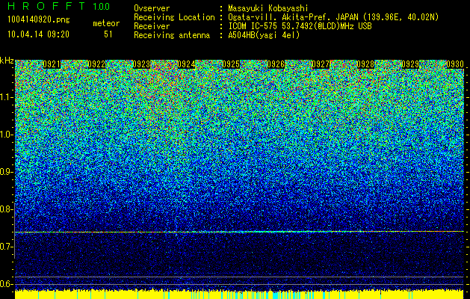Click the yellow signal level bar graph
Viewport: 470px width, 299px height.
point(239,295)
